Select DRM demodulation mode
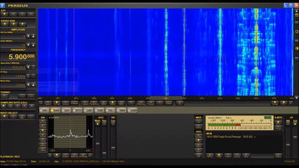This screenshot has height=168, width=299. click(121, 110)
